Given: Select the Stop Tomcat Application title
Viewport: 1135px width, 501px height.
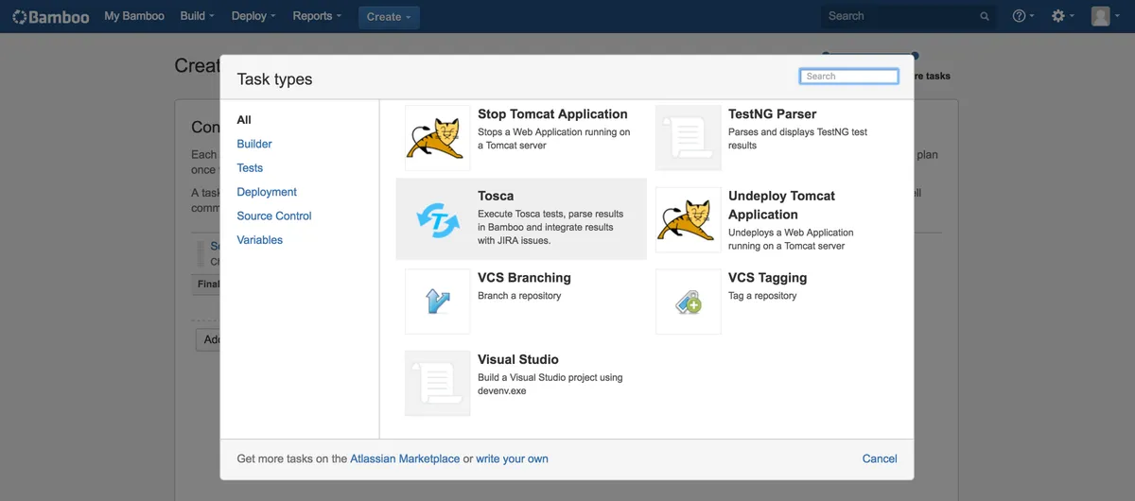Looking at the screenshot, I should 552,113.
